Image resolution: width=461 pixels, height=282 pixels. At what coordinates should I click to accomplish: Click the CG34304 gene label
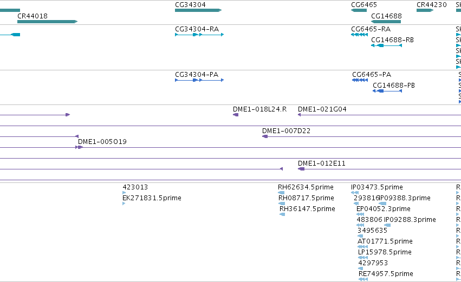(x=190, y=5)
